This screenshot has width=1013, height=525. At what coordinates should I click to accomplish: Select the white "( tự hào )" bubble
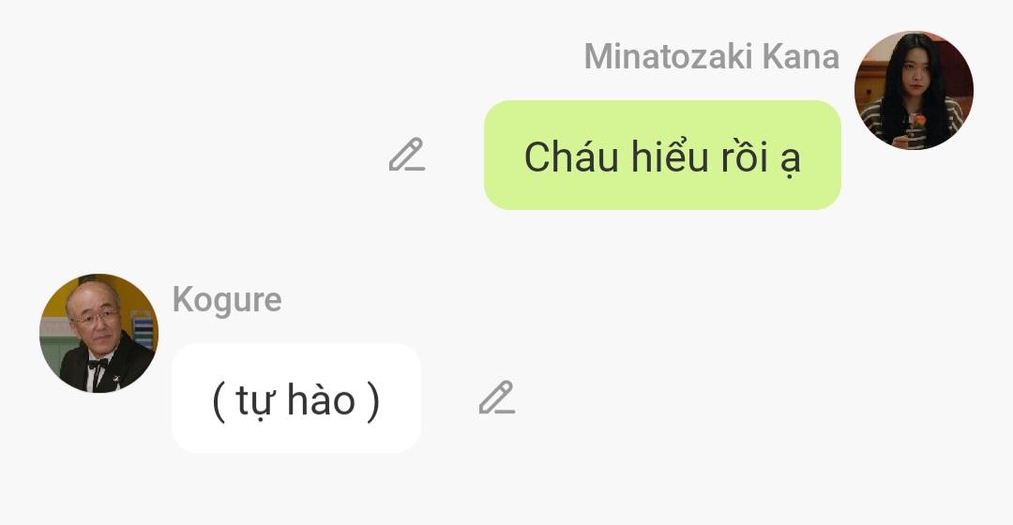point(295,397)
